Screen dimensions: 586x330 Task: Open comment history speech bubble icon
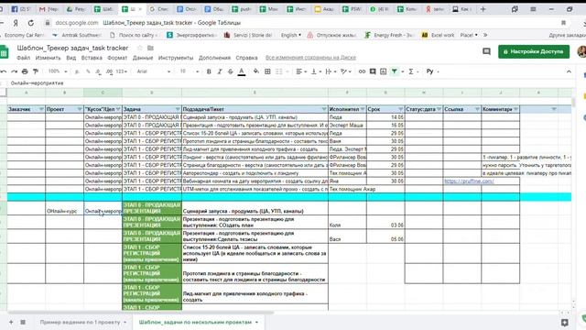(x=486, y=51)
